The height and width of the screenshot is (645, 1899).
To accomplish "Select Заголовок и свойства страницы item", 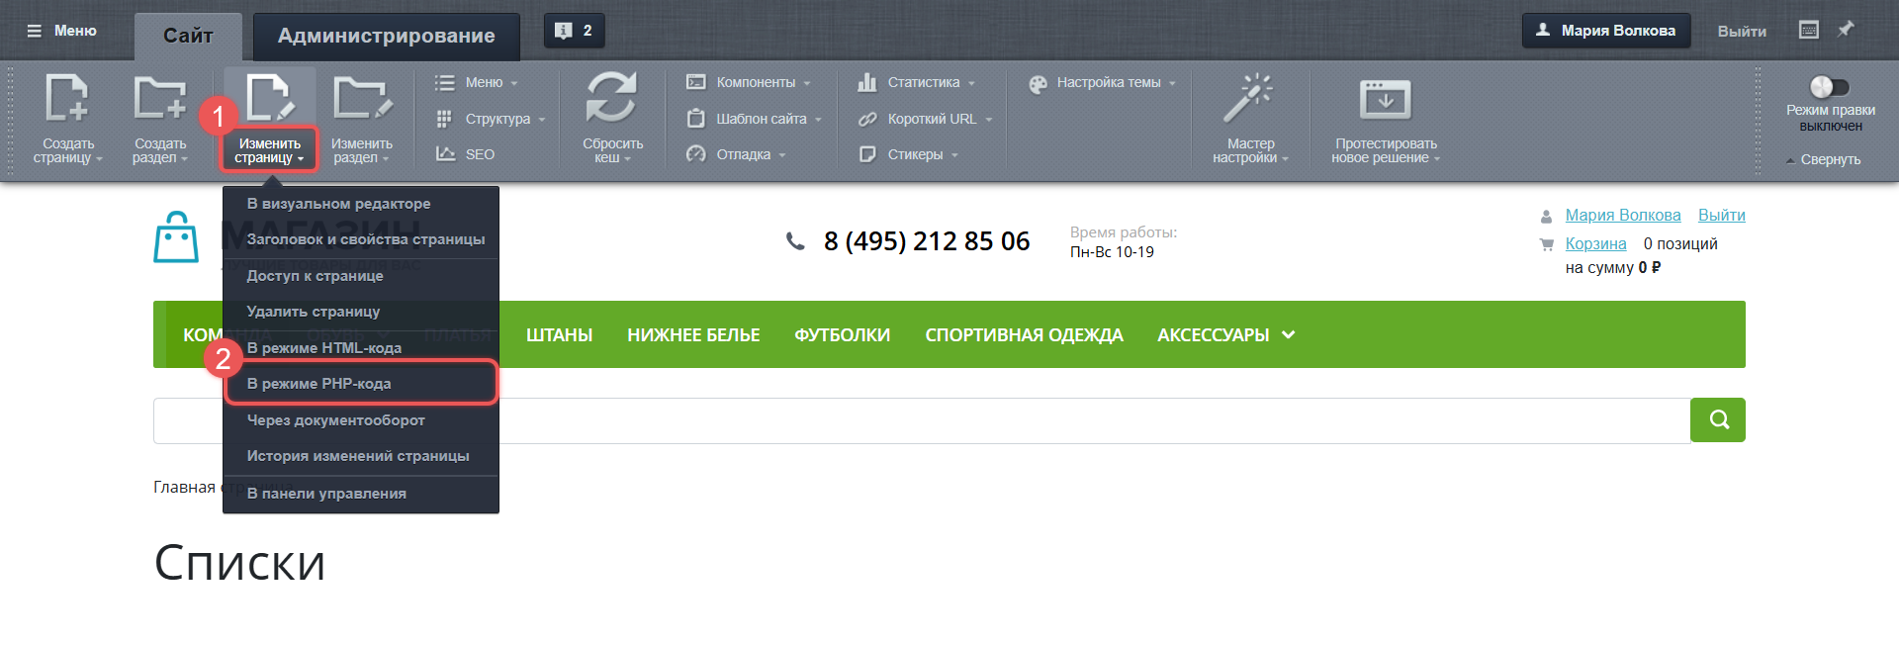I will pyautogui.click(x=361, y=239).
